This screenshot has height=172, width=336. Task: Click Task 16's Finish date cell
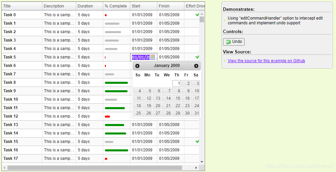pos(170,150)
